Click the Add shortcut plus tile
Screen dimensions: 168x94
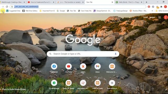point(112,85)
